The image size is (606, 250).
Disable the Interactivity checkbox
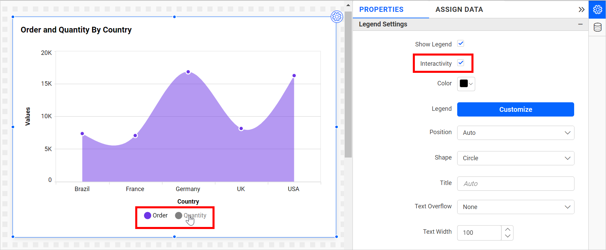pyautogui.click(x=461, y=63)
